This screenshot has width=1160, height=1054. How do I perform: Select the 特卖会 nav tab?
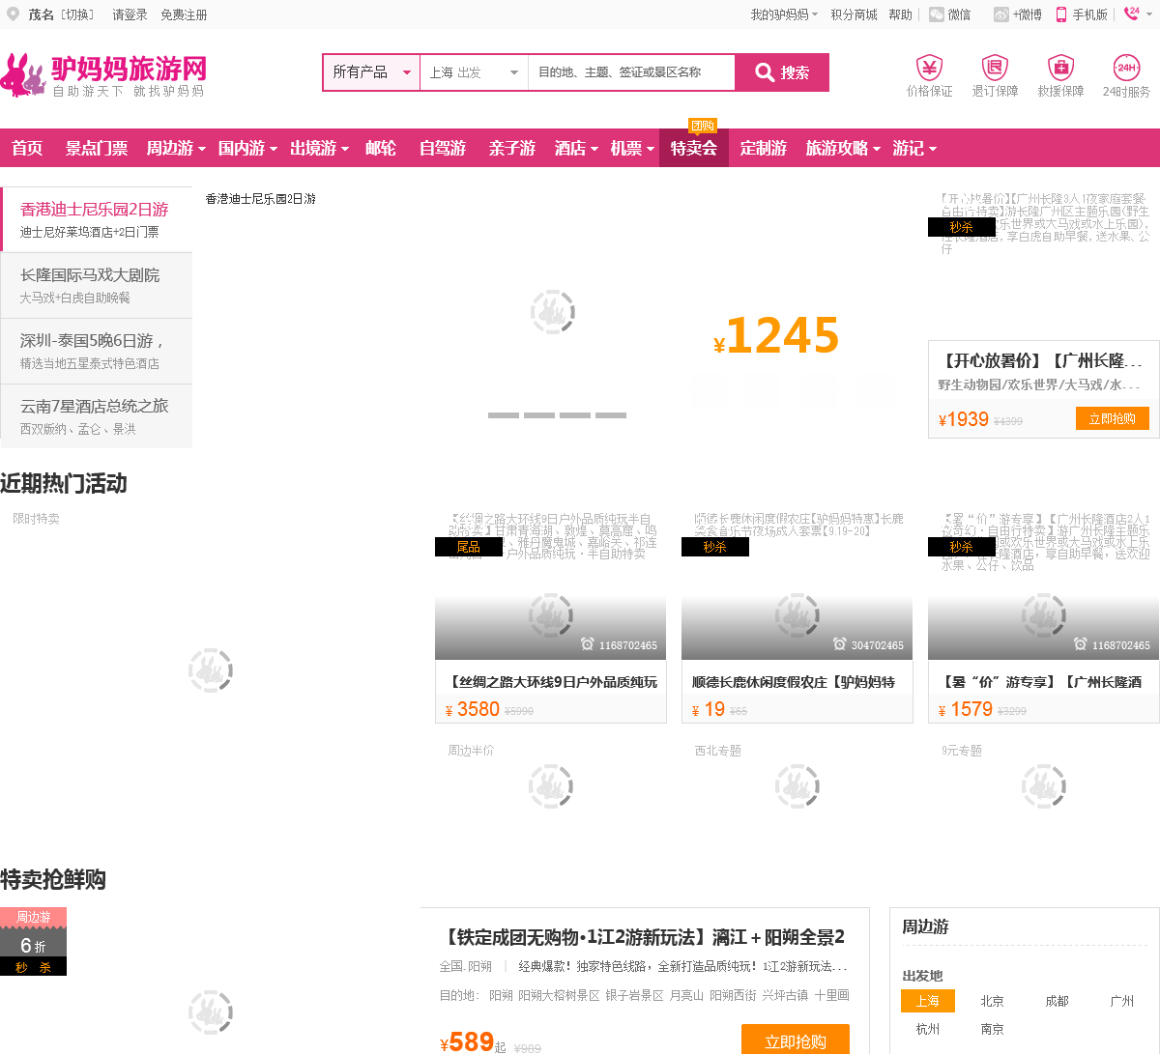point(694,148)
